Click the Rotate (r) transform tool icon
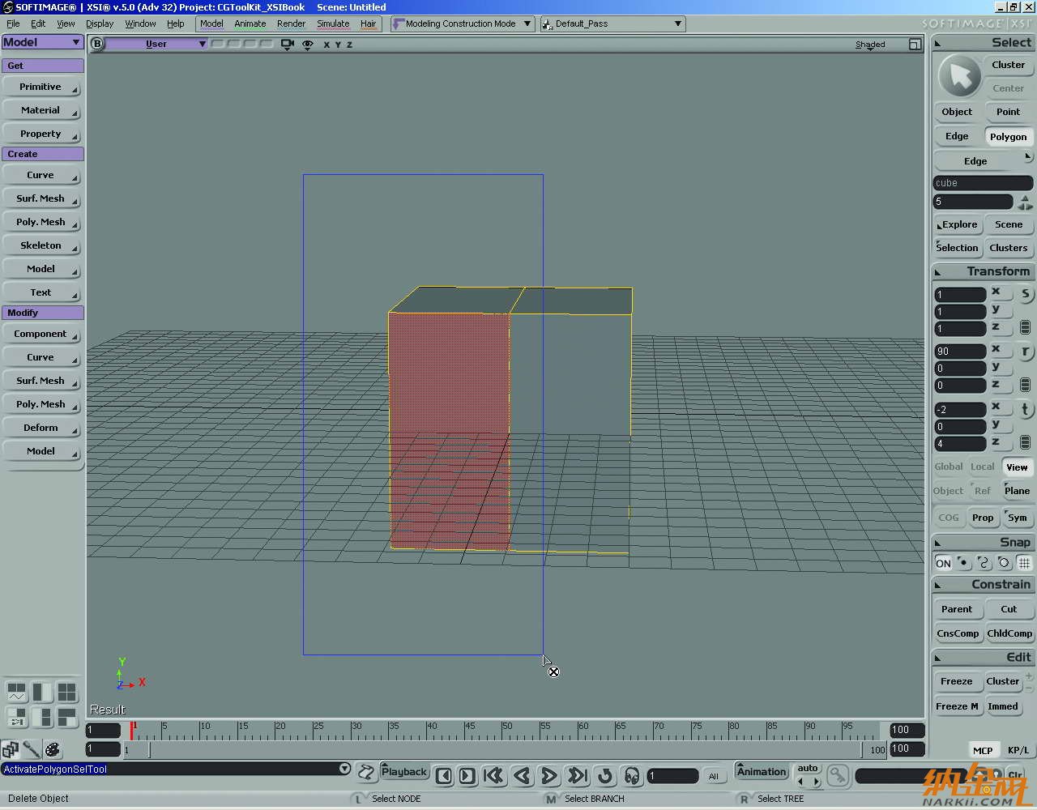The image size is (1037, 810). click(1025, 352)
